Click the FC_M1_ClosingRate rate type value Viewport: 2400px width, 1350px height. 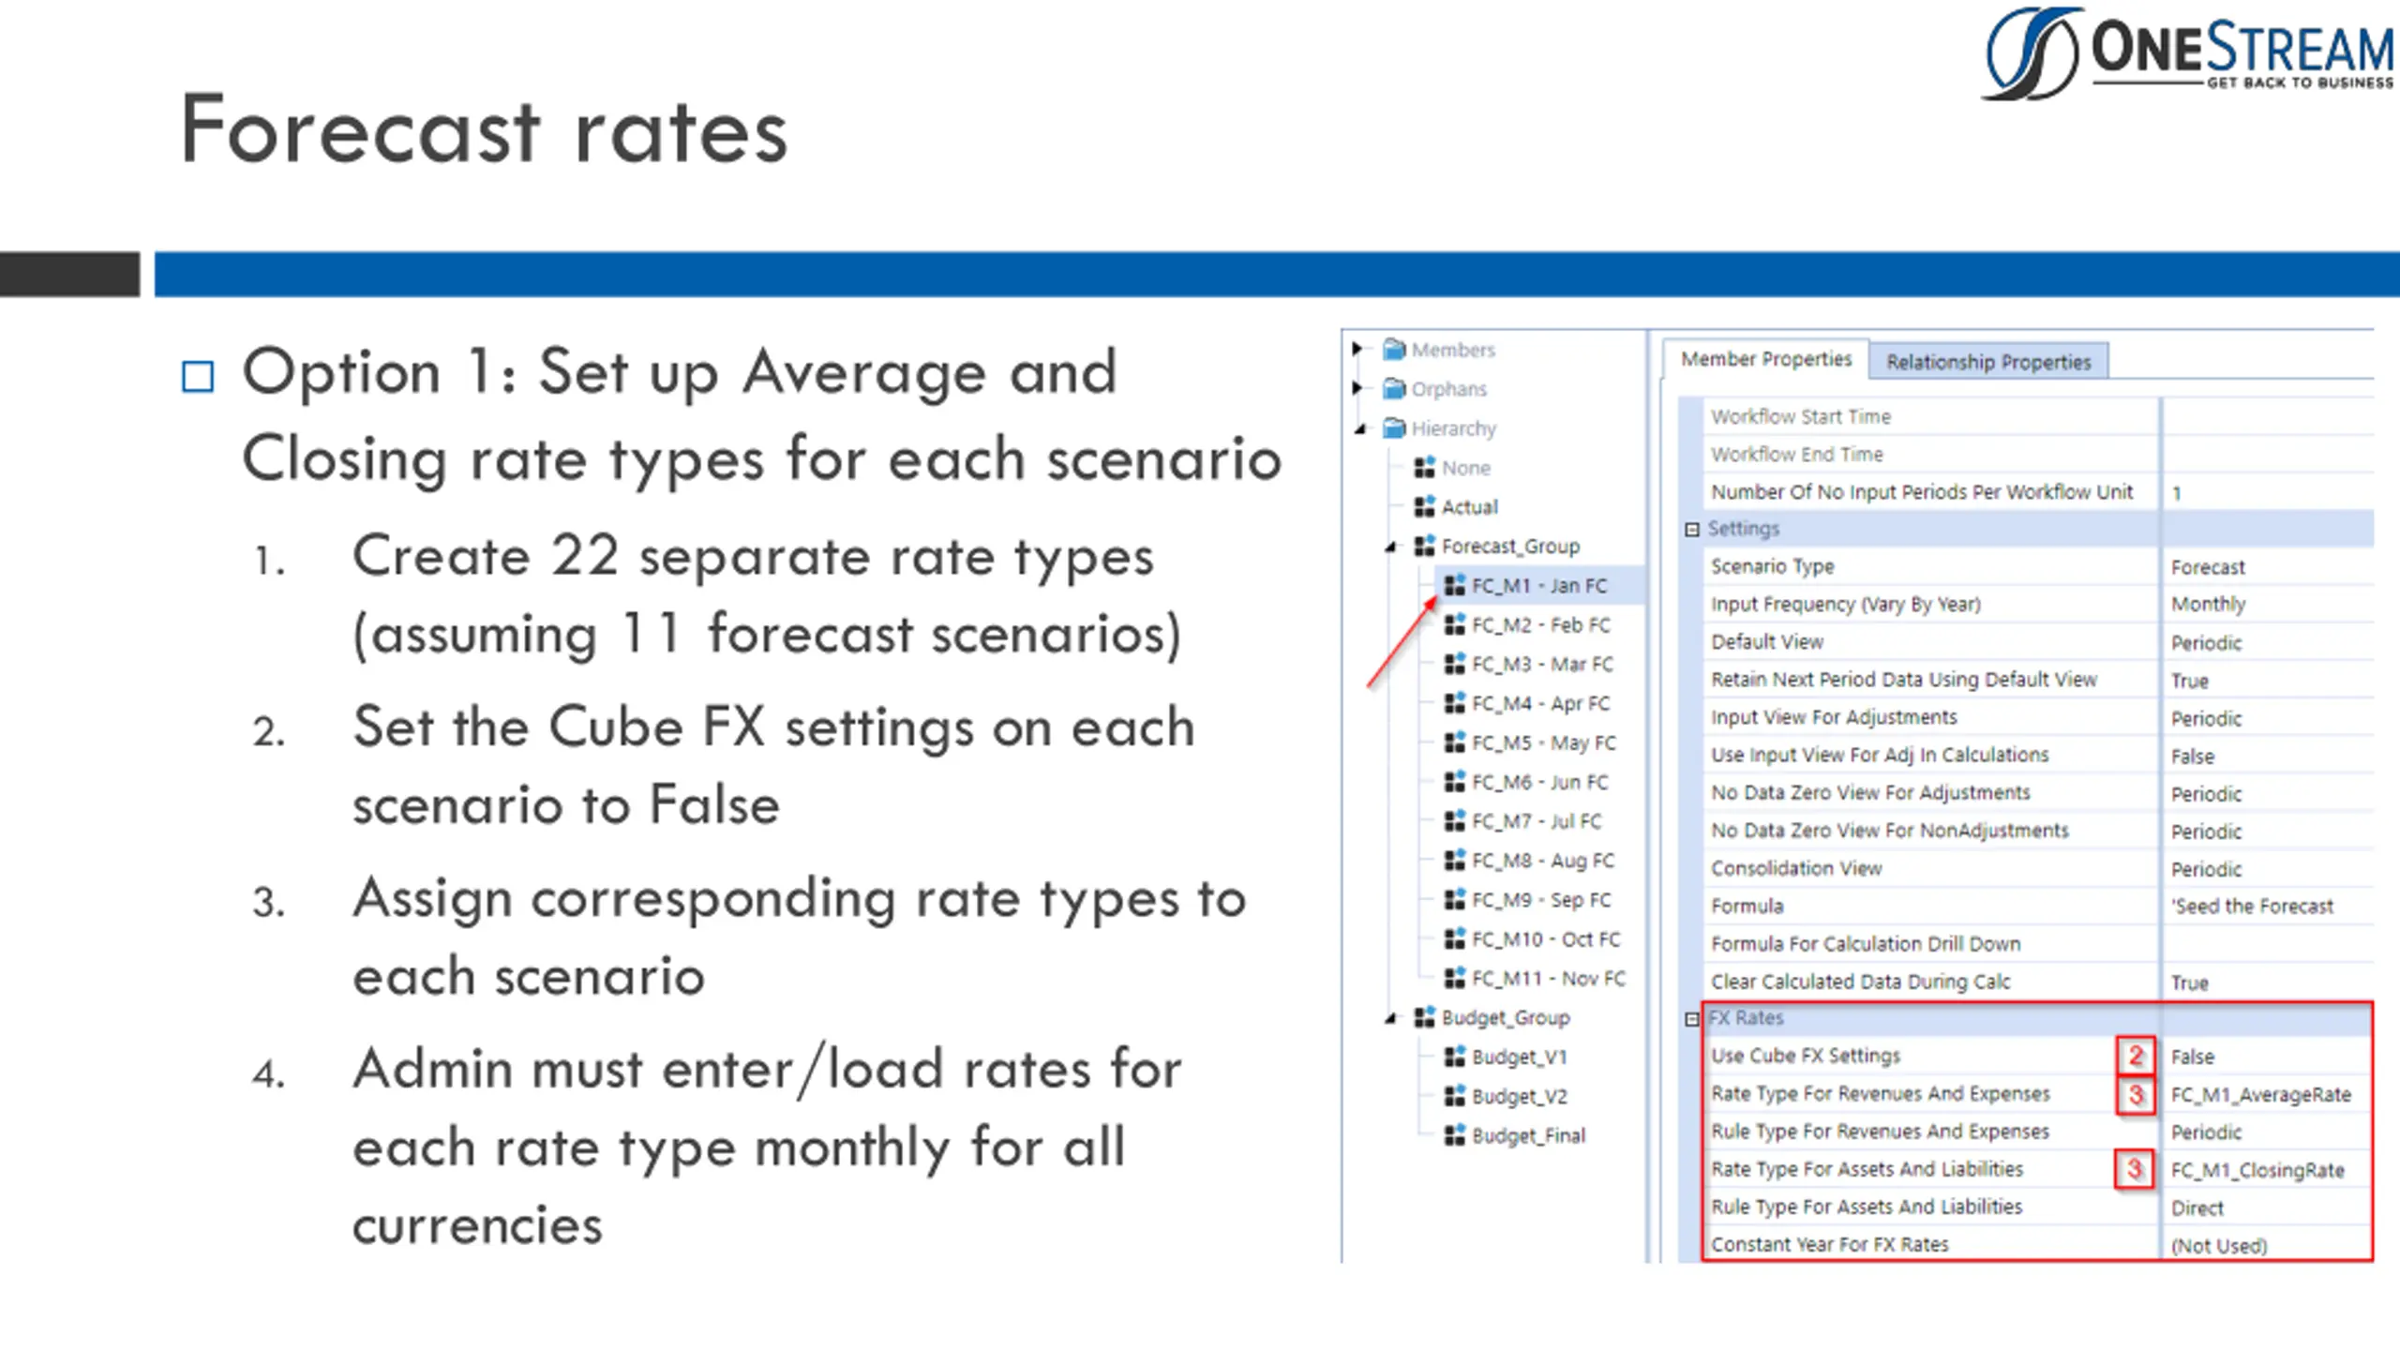(2257, 1170)
